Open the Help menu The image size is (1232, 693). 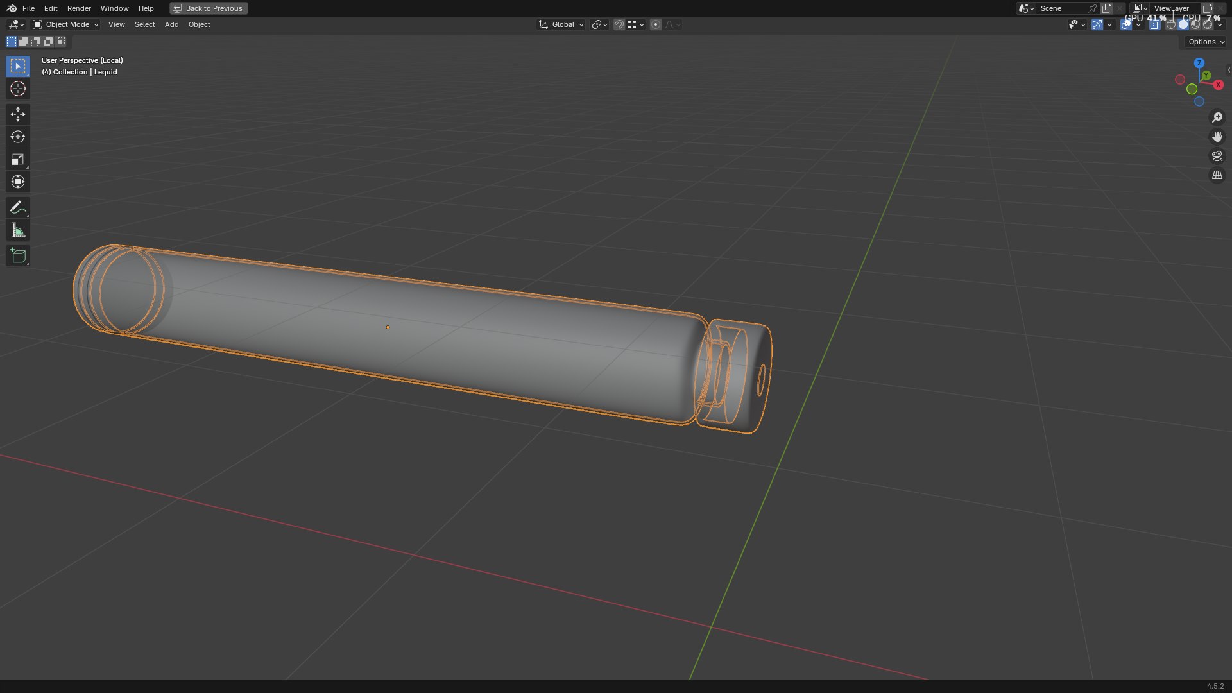pos(146,8)
